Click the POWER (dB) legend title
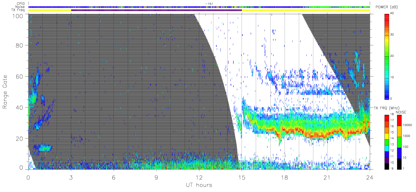This screenshot has width=416, height=192. point(387,7)
